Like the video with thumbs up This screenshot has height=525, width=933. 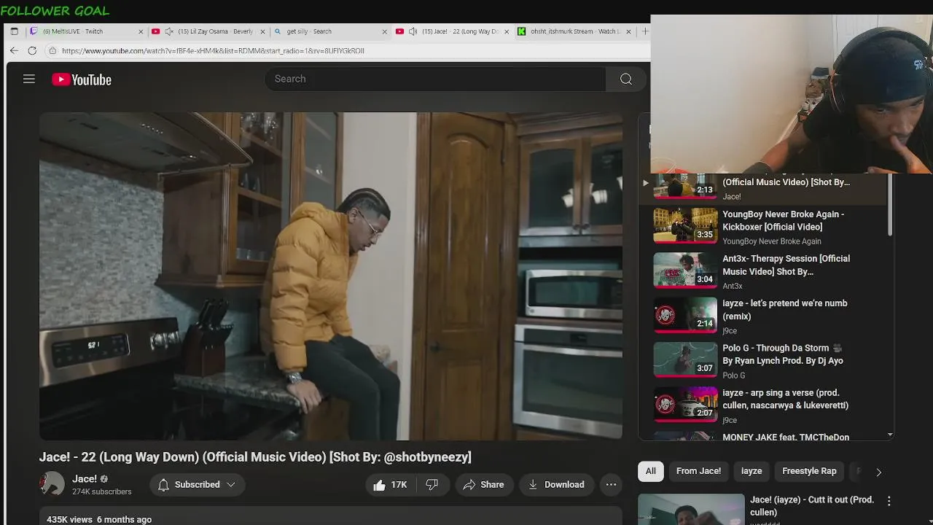pyautogui.click(x=390, y=484)
